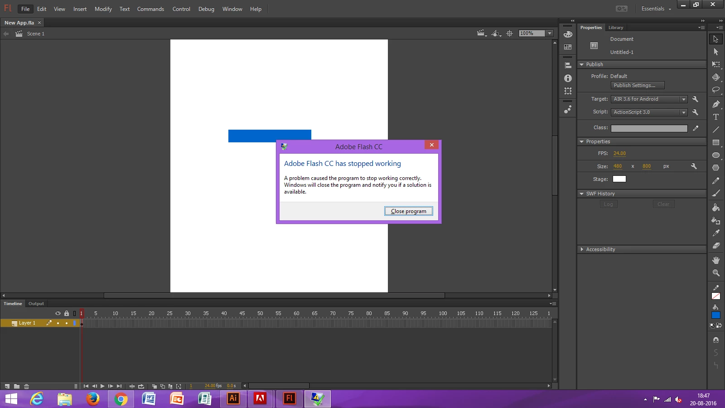Open the Debug menu

[206, 9]
